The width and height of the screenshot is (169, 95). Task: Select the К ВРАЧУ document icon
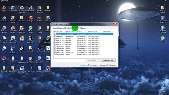pyautogui.click(x=13, y=59)
